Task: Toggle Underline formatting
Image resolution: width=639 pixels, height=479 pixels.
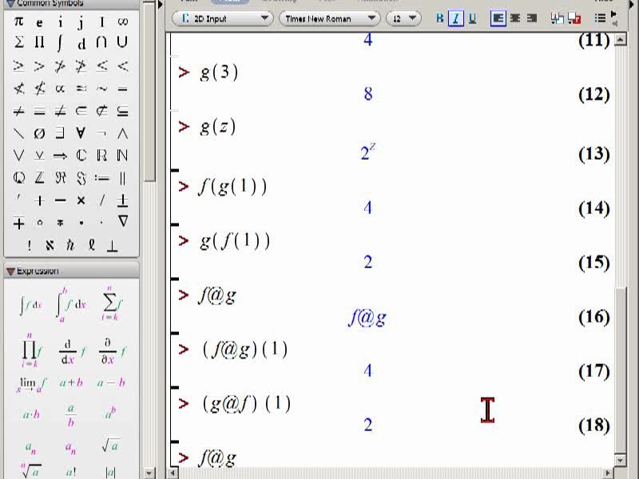Action: click(x=472, y=18)
